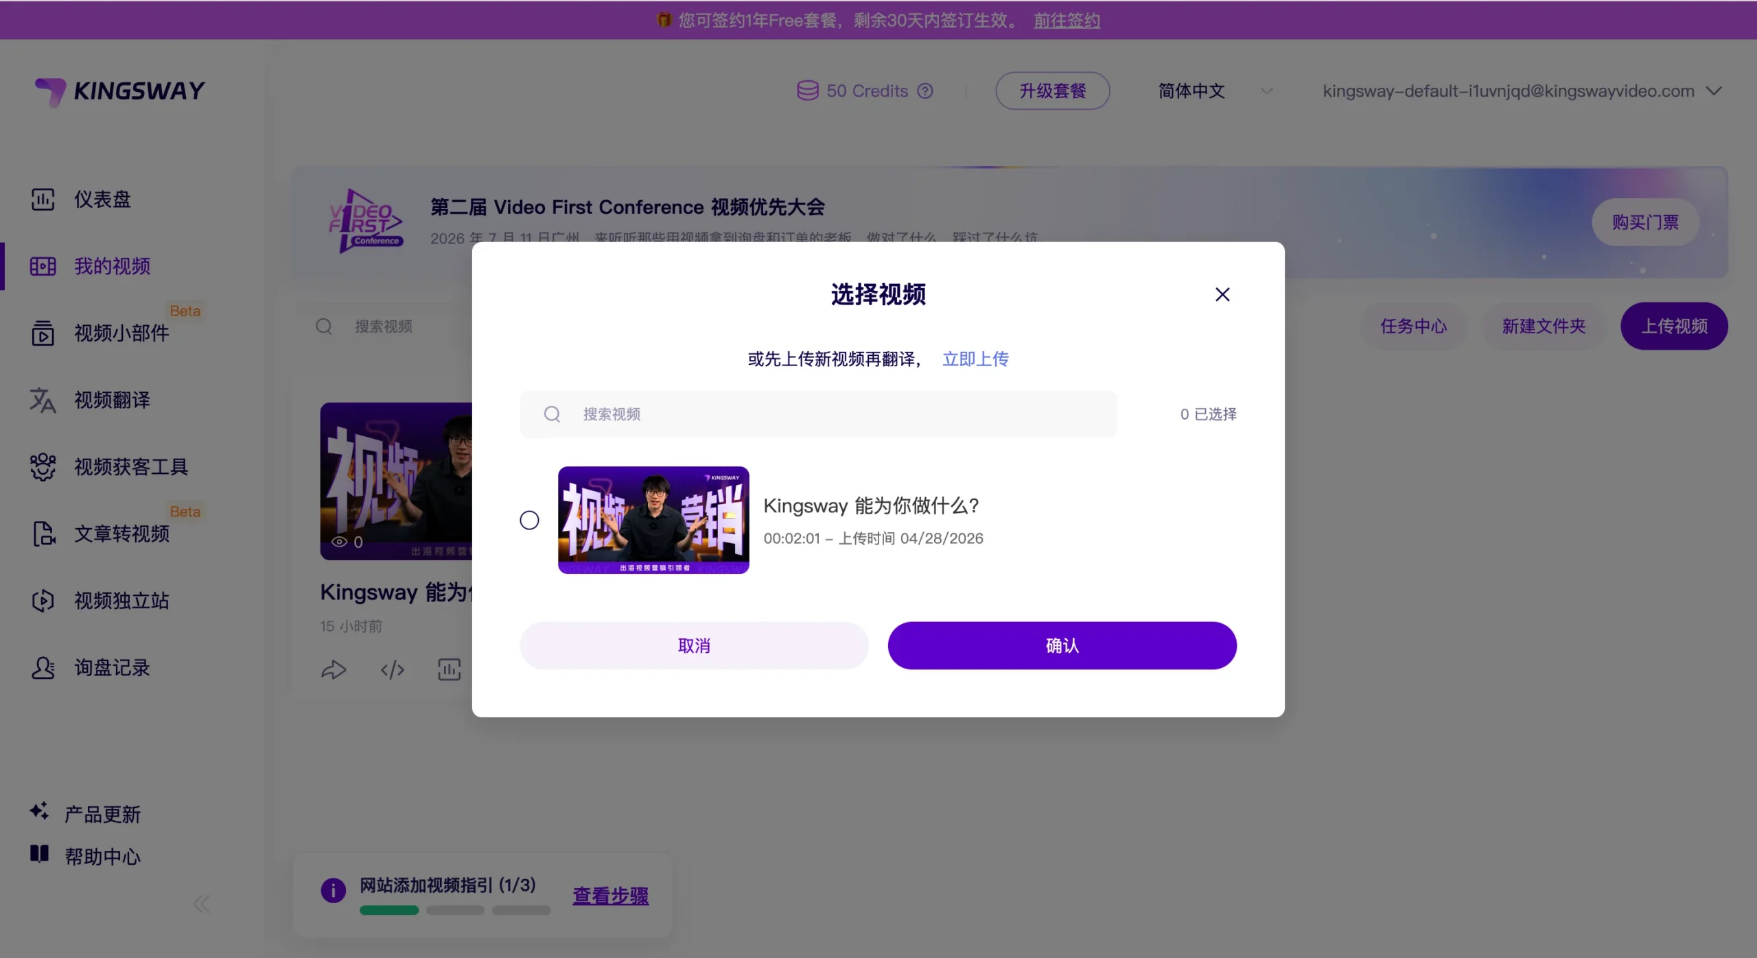Click the 00:02:01 upload time text
Screen dimensions: 1757x958
(874, 538)
